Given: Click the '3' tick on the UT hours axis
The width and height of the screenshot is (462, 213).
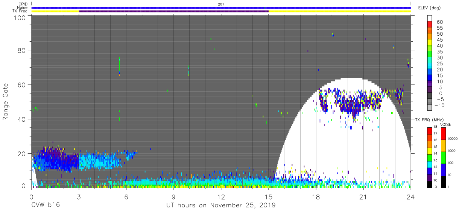Looking at the screenshot, I should click(x=79, y=196).
